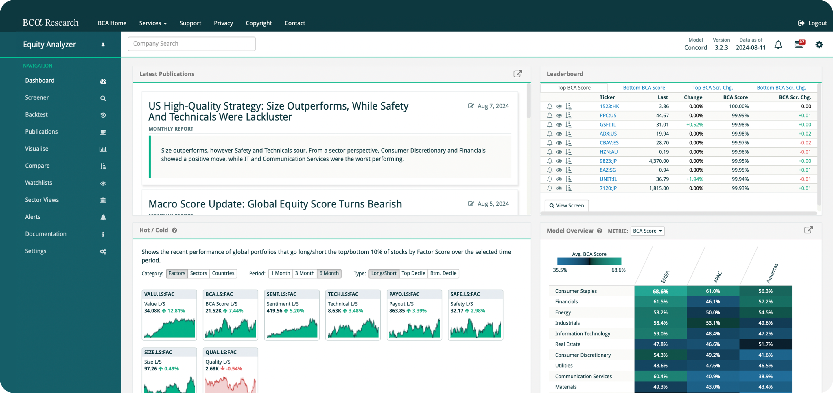Toggle watchlist eye for GSFI:IL row
The image size is (833, 393).
(559, 125)
